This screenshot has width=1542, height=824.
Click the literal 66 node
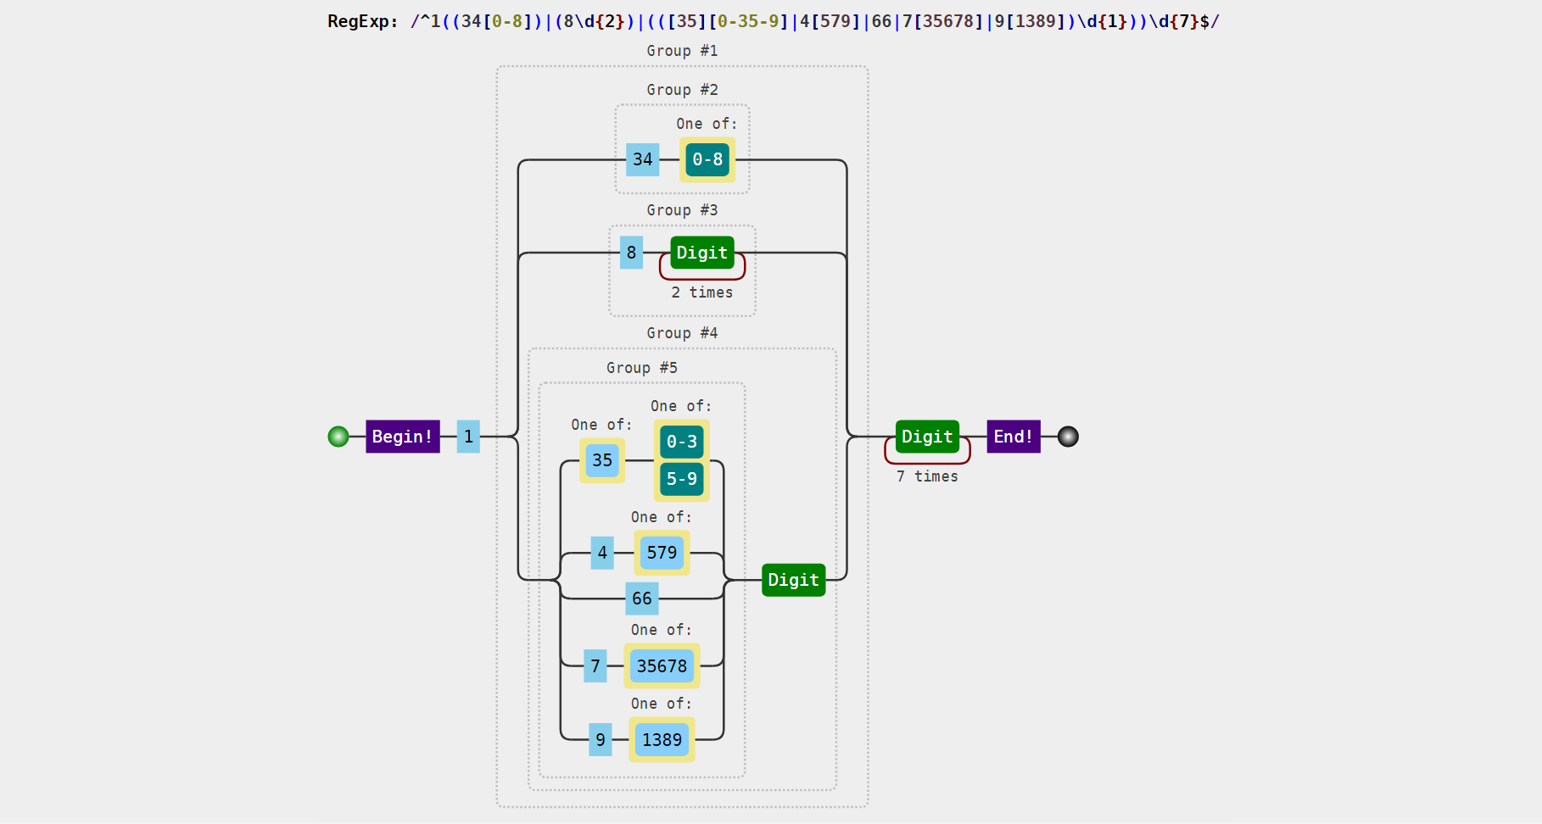(642, 599)
